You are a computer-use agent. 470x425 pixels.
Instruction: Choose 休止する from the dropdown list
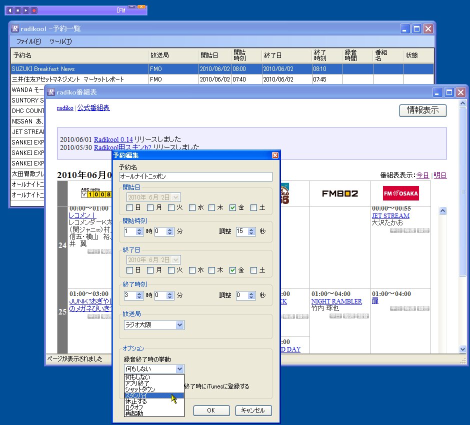(x=154, y=401)
